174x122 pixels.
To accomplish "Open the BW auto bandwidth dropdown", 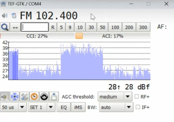I will pyautogui.click(x=116, y=107).
